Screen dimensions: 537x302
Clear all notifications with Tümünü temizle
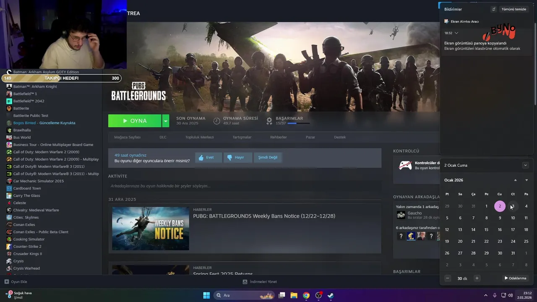514,9
